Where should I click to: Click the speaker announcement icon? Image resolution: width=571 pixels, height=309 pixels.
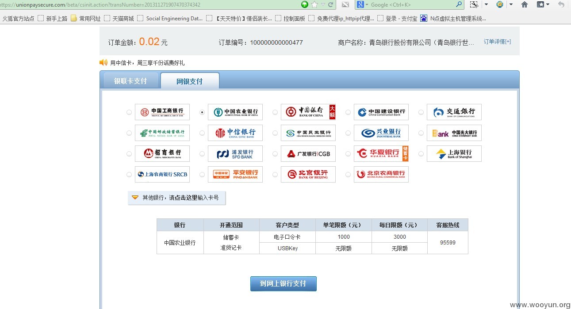(103, 62)
